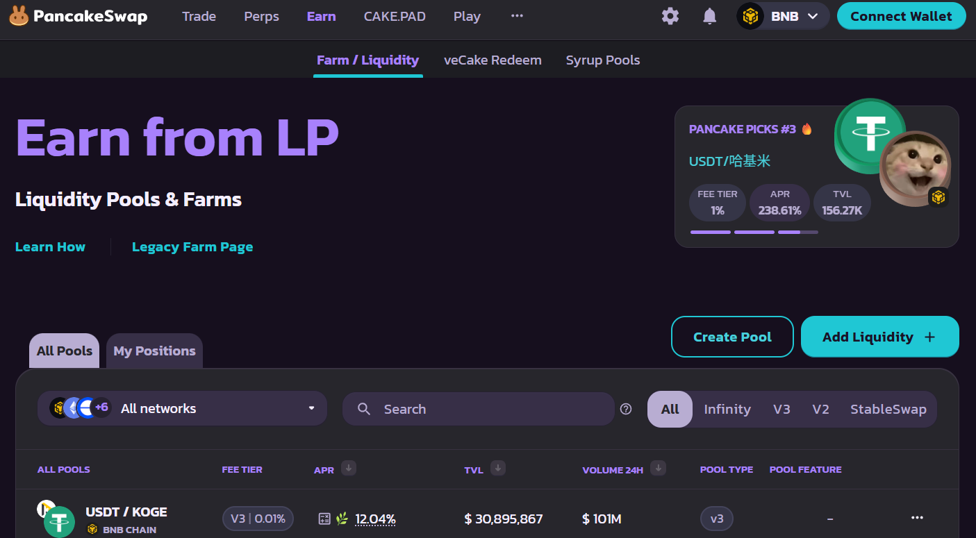Click the search help question mark icon
Screen dimensions: 976x538
(x=626, y=409)
